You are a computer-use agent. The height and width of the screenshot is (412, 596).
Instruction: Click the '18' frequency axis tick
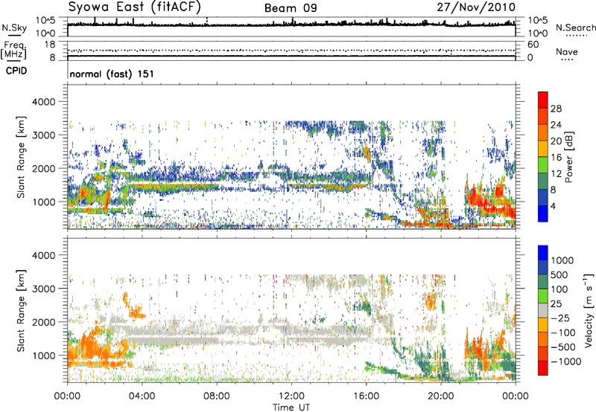click(x=50, y=45)
